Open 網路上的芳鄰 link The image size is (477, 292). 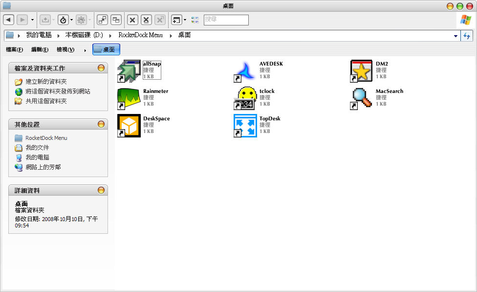coord(43,167)
